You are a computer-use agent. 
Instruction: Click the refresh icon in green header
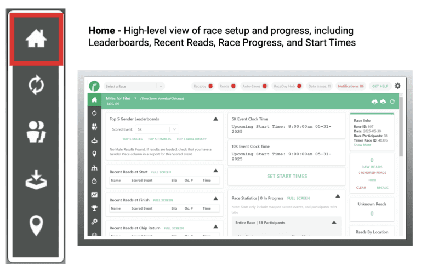(x=392, y=102)
